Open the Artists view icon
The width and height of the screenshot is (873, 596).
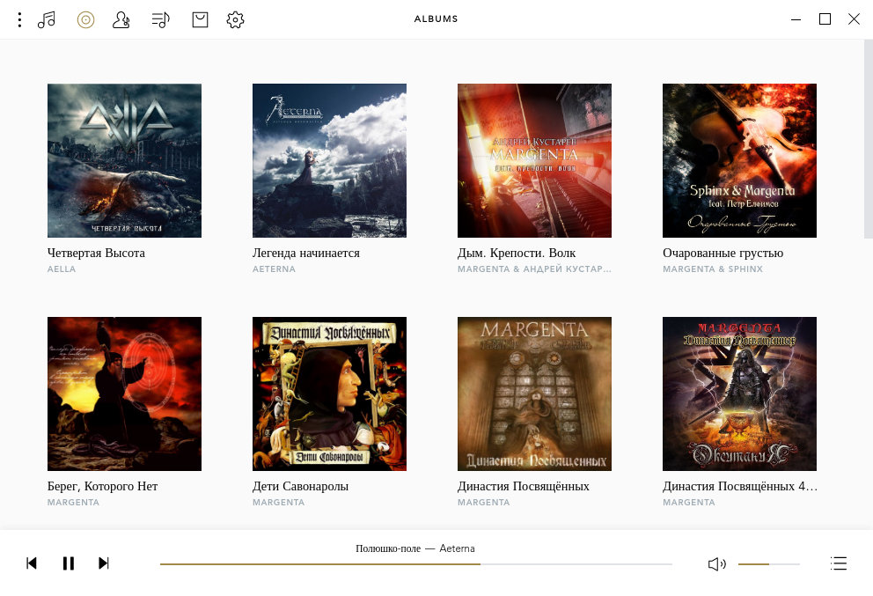pyautogui.click(x=121, y=20)
